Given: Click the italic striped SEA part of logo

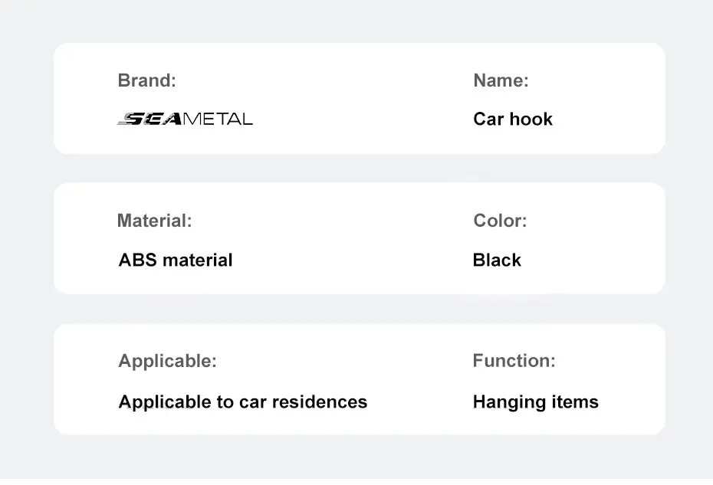Looking at the screenshot, I should click(x=149, y=119).
